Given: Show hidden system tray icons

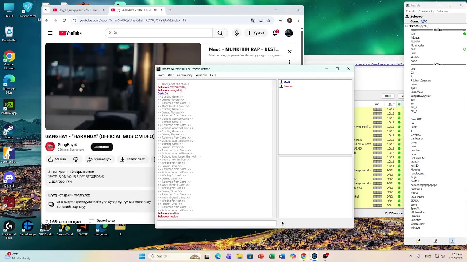Looking at the screenshot, I should [411, 256].
